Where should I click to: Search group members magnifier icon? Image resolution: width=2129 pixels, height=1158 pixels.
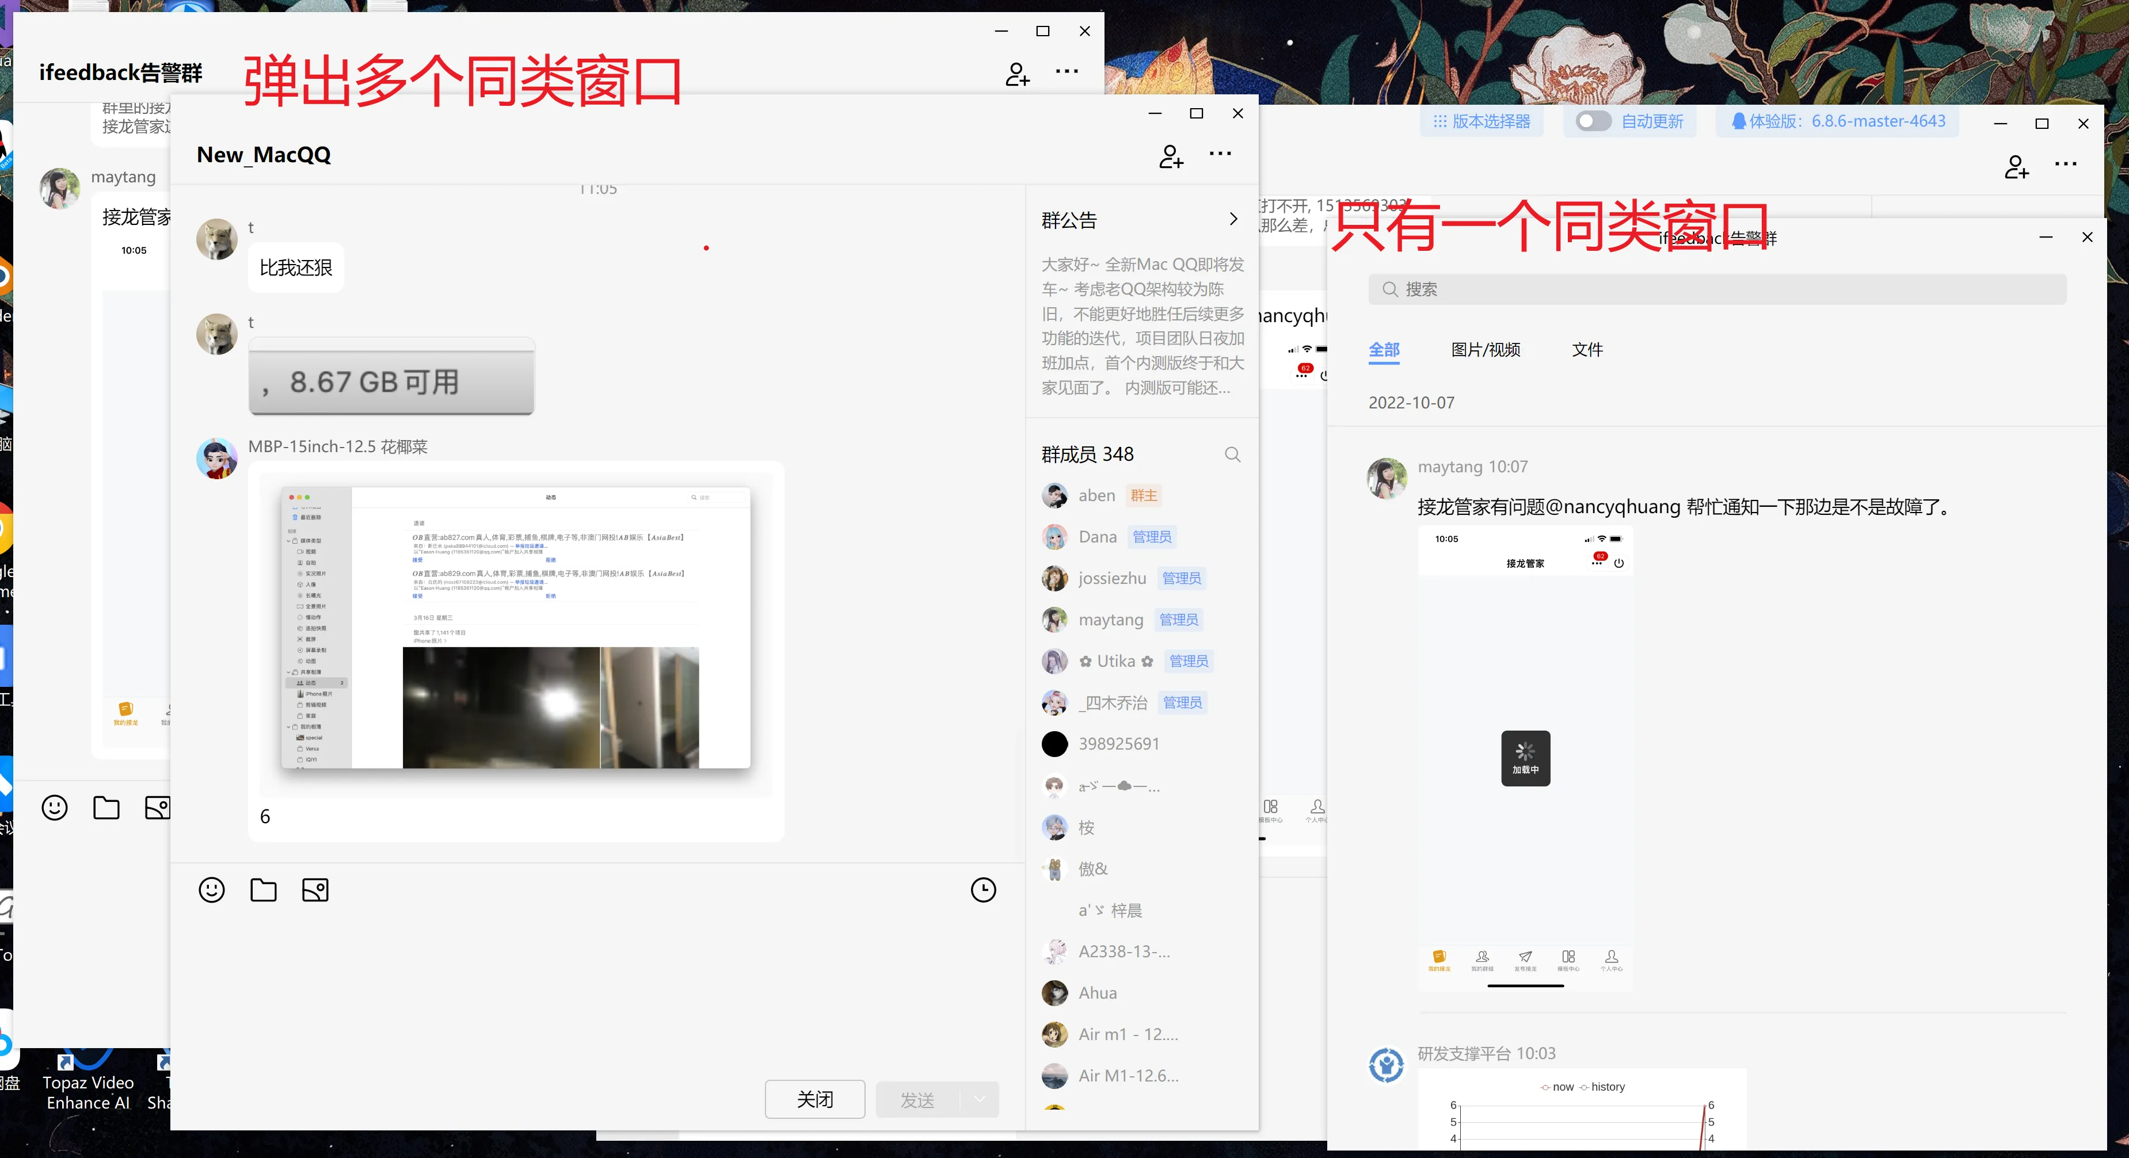pos(1232,454)
